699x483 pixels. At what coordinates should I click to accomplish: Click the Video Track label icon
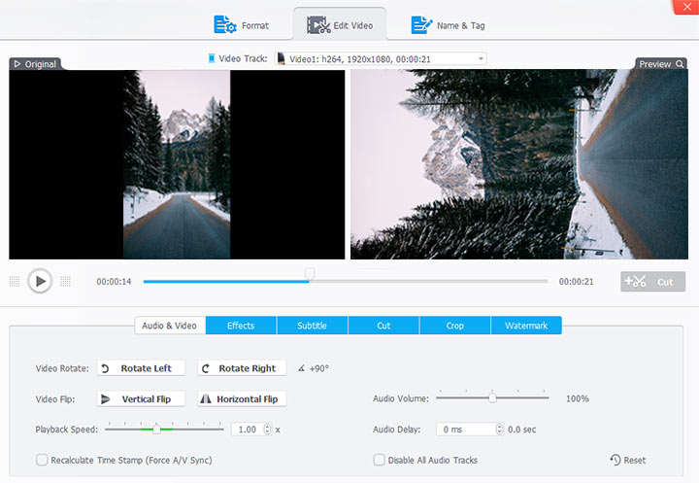[212, 58]
